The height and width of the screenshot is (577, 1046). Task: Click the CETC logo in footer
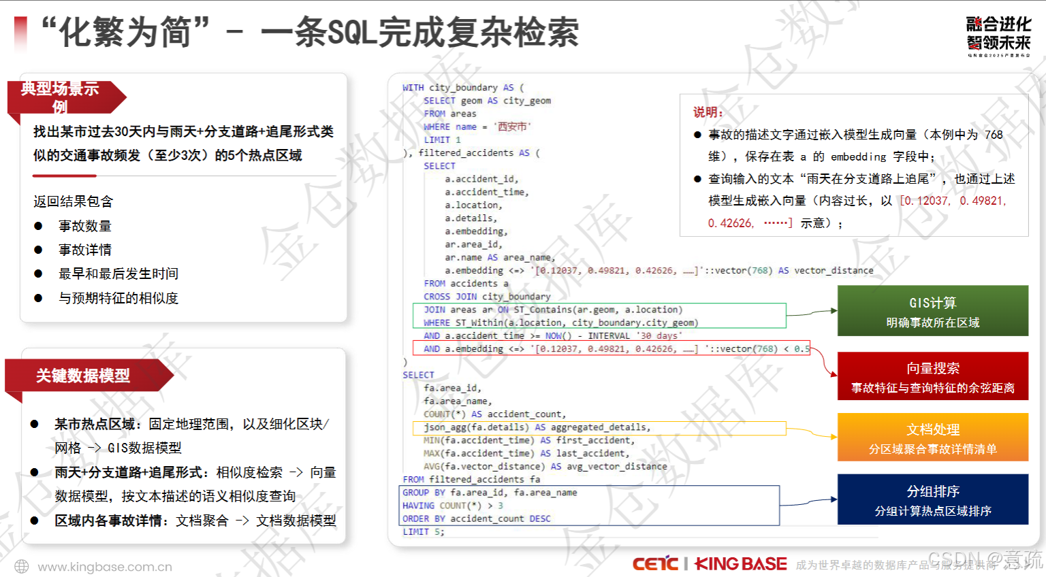655,563
